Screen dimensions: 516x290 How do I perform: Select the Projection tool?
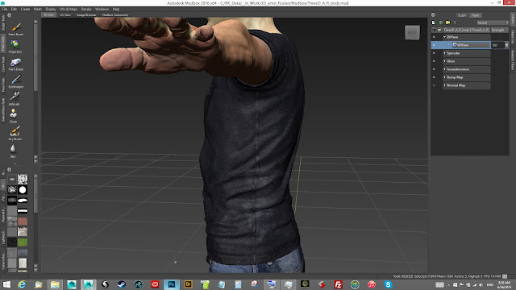[15, 47]
